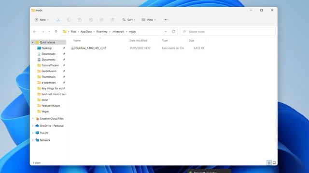Click Roaming in the address path
This screenshot has height=173, width=309.
(102, 32)
